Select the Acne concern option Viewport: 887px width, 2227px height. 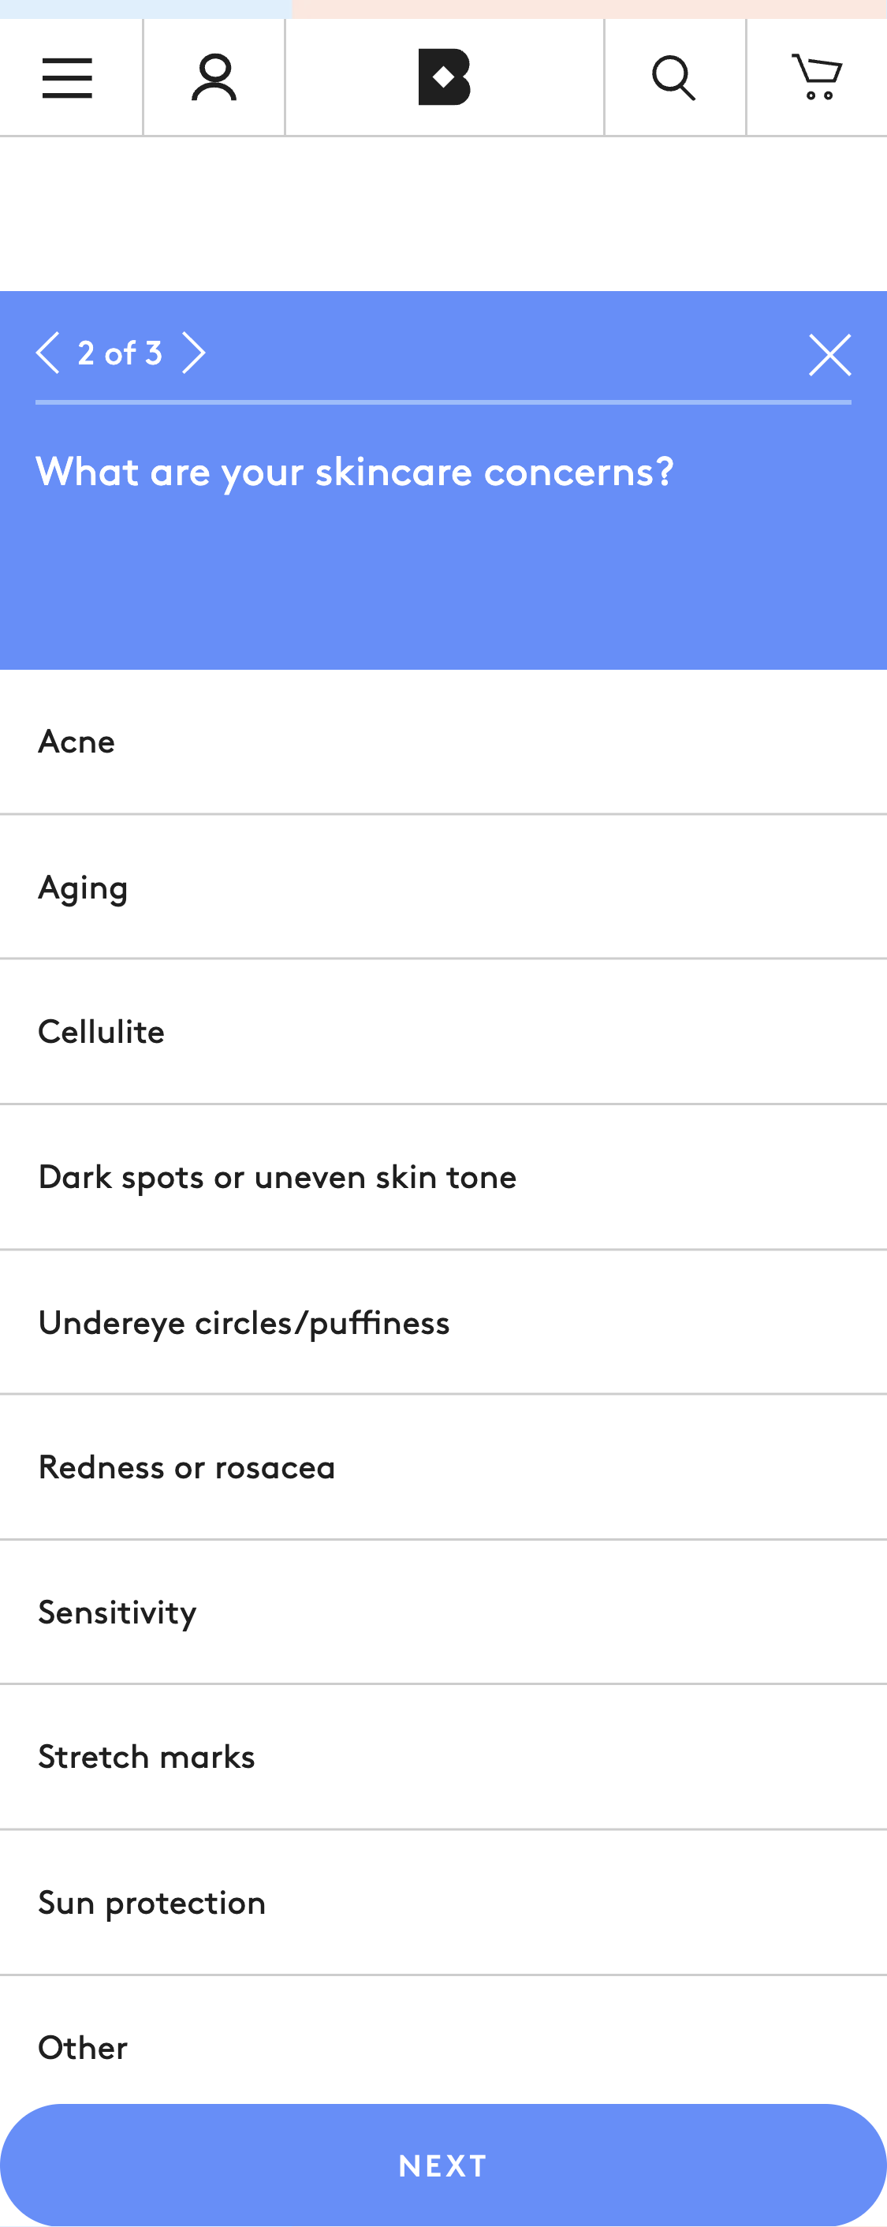tap(443, 741)
